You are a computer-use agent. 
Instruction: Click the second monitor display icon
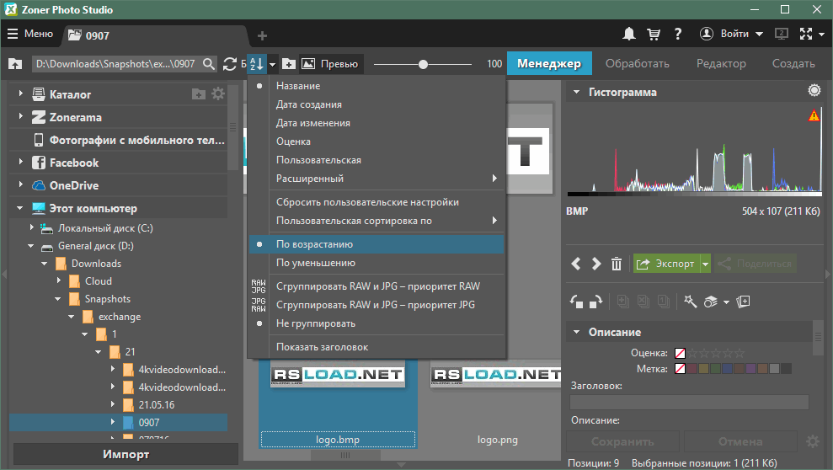click(x=782, y=34)
